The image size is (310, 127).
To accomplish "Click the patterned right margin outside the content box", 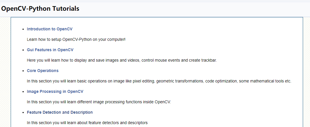I will click(306, 72).
